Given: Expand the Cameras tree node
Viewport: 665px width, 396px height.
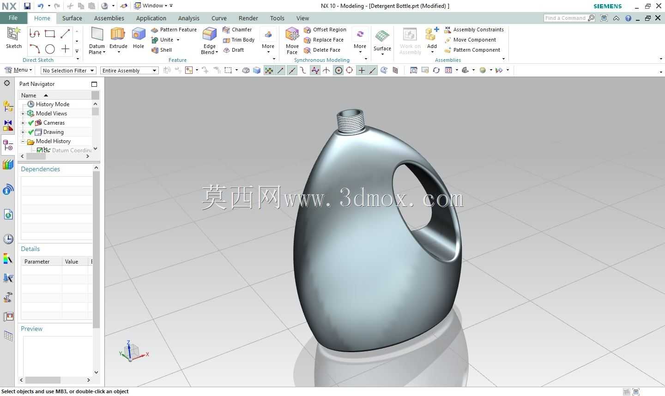Looking at the screenshot, I should click(x=23, y=123).
